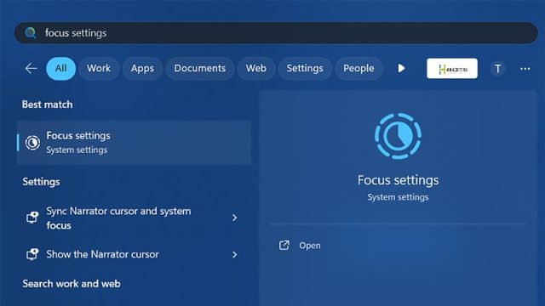Viewport: 545px width, 306px height.
Task: Click the T user account avatar
Action: tap(497, 69)
